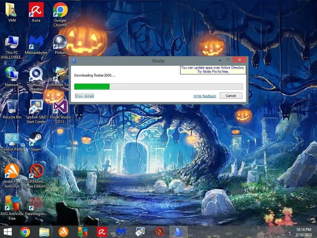Click the foobar2000 download progress bar
317x238 pixels.
tap(158, 86)
